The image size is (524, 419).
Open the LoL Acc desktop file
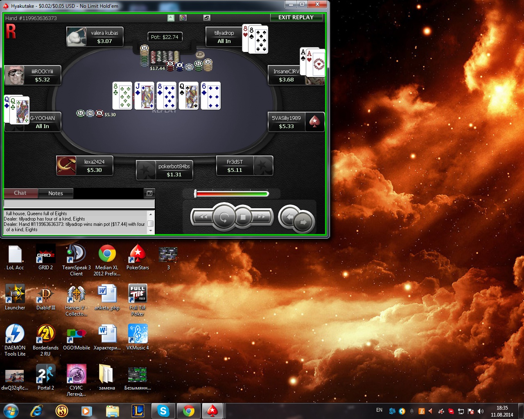coord(15,258)
